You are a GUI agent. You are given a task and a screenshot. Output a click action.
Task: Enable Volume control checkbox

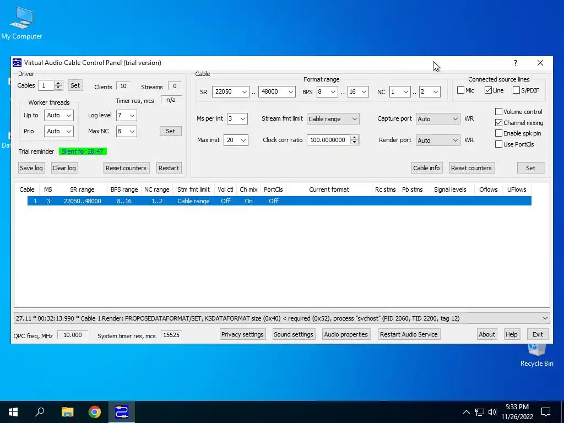498,112
